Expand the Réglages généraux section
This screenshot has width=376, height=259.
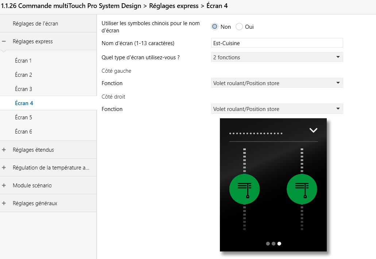4,203
